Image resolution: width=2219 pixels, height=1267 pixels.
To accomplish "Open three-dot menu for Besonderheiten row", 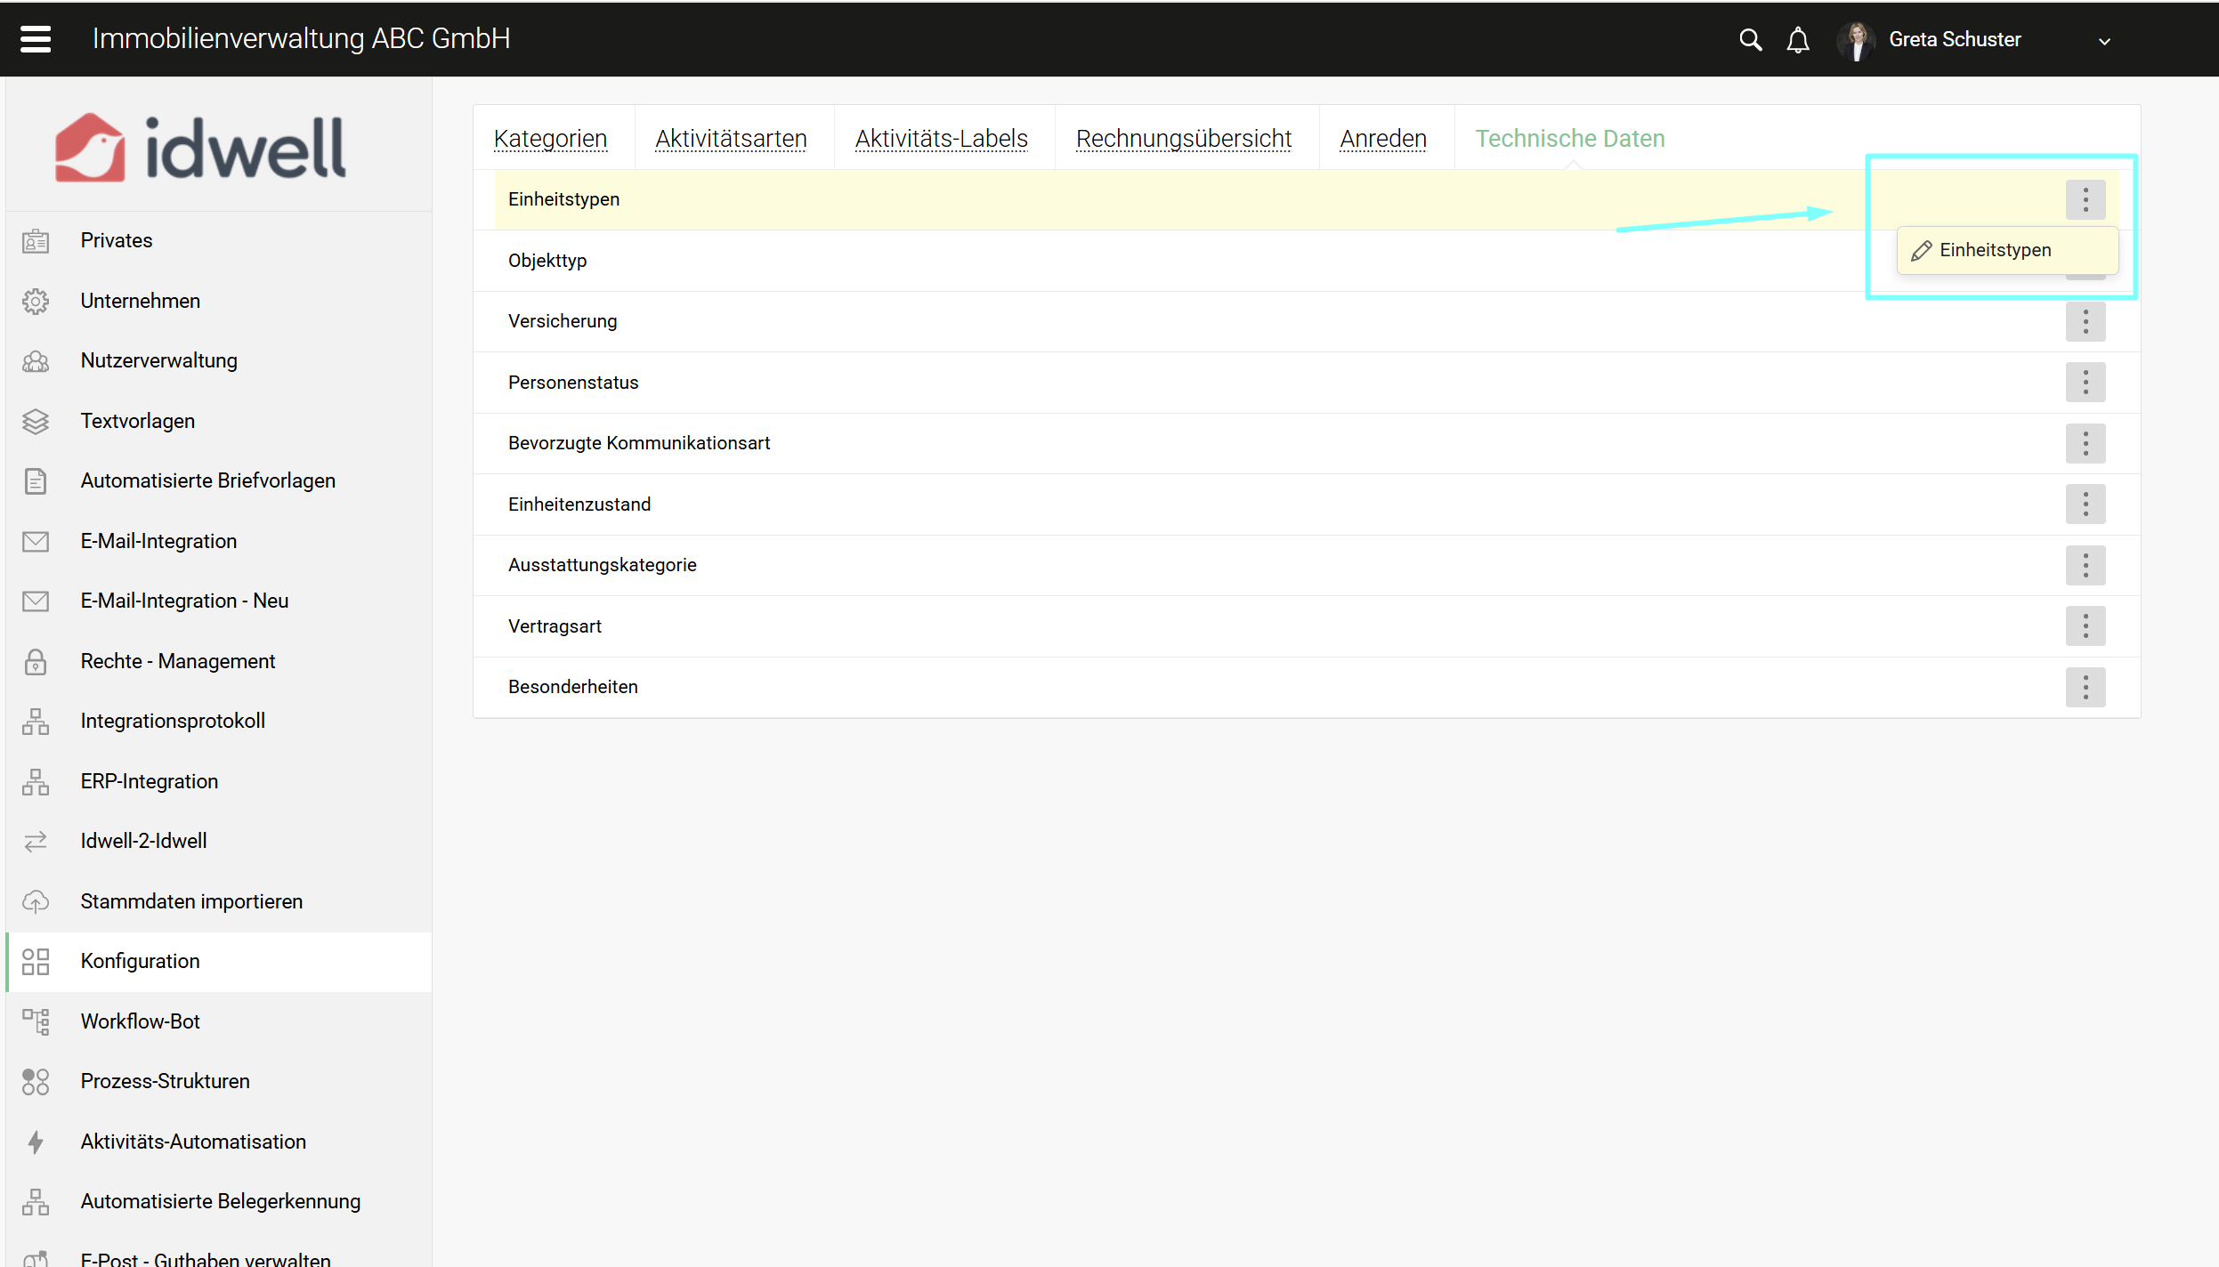I will [x=2085, y=688].
